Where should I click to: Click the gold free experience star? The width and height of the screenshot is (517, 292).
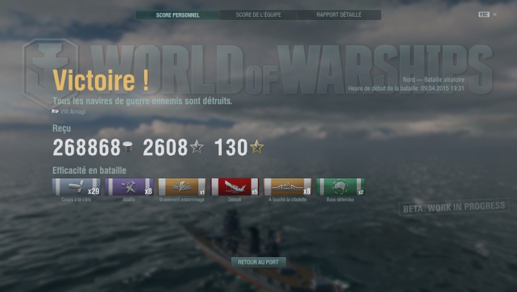click(257, 147)
